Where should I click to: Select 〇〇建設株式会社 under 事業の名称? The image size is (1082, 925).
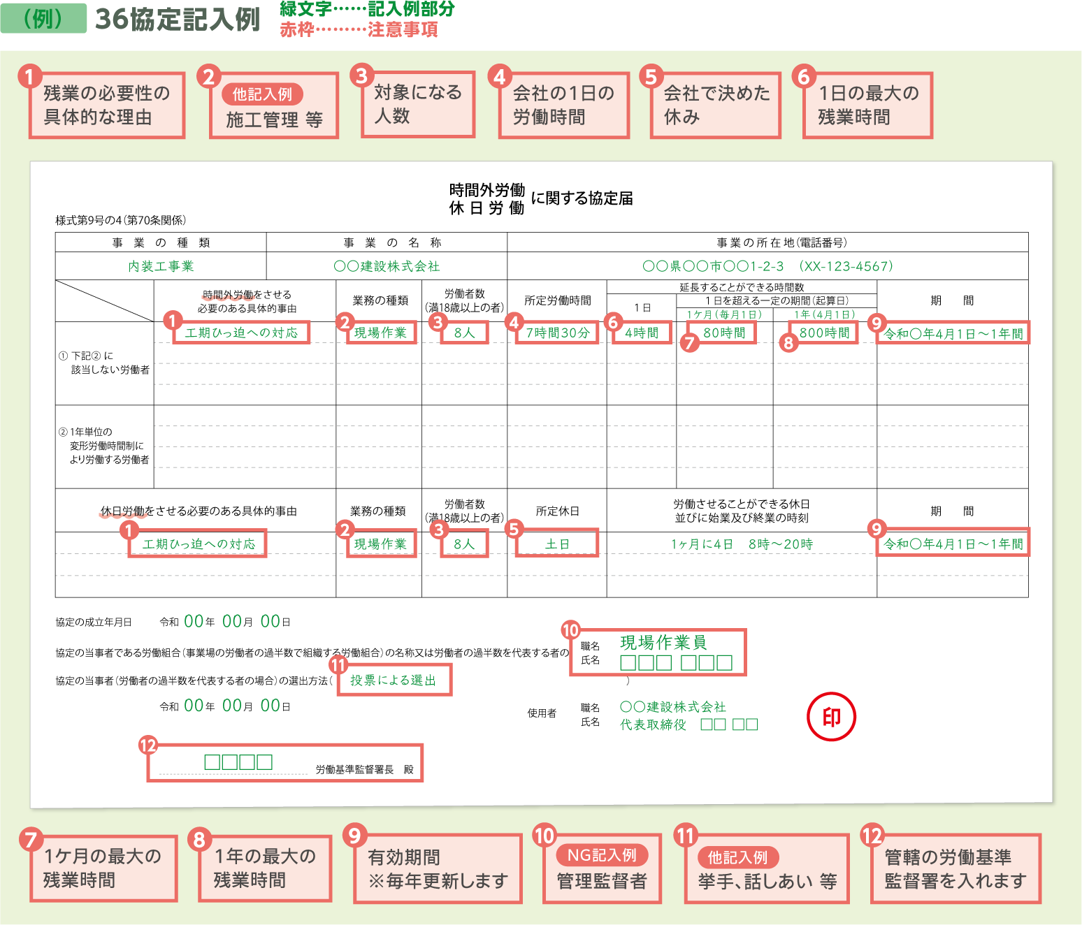coord(387,266)
